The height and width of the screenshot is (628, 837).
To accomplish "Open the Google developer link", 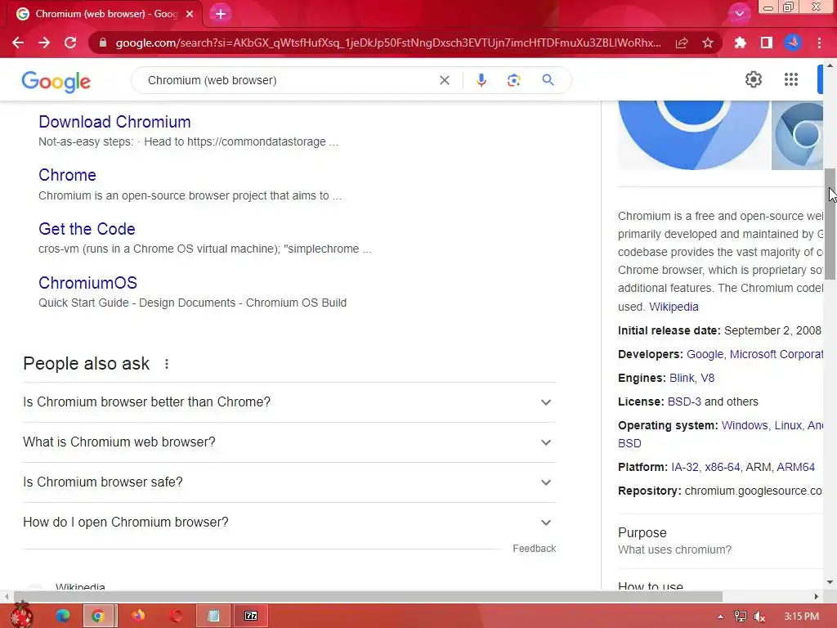I will [705, 354].
